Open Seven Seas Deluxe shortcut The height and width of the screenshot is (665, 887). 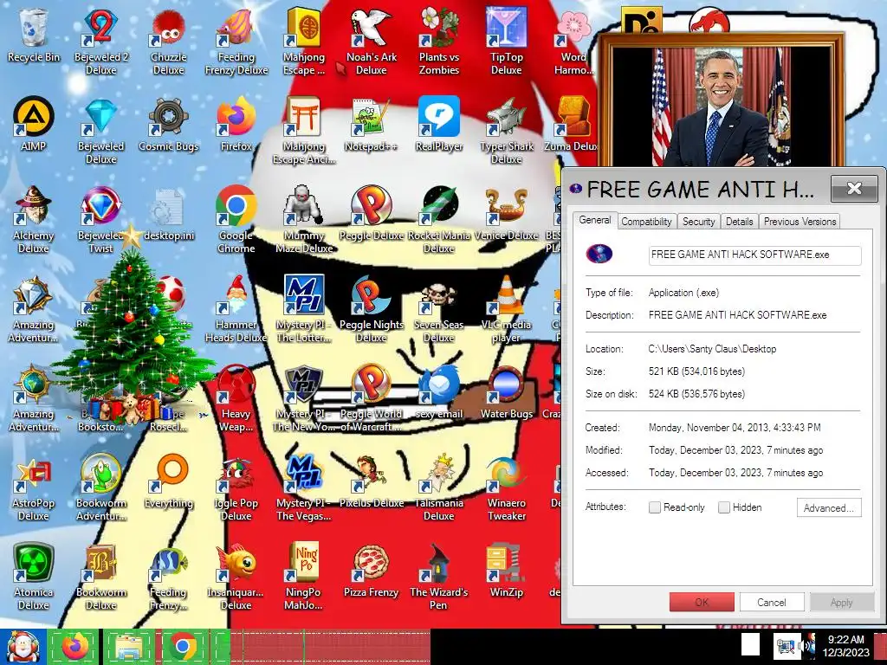click(x=439, y=309)
